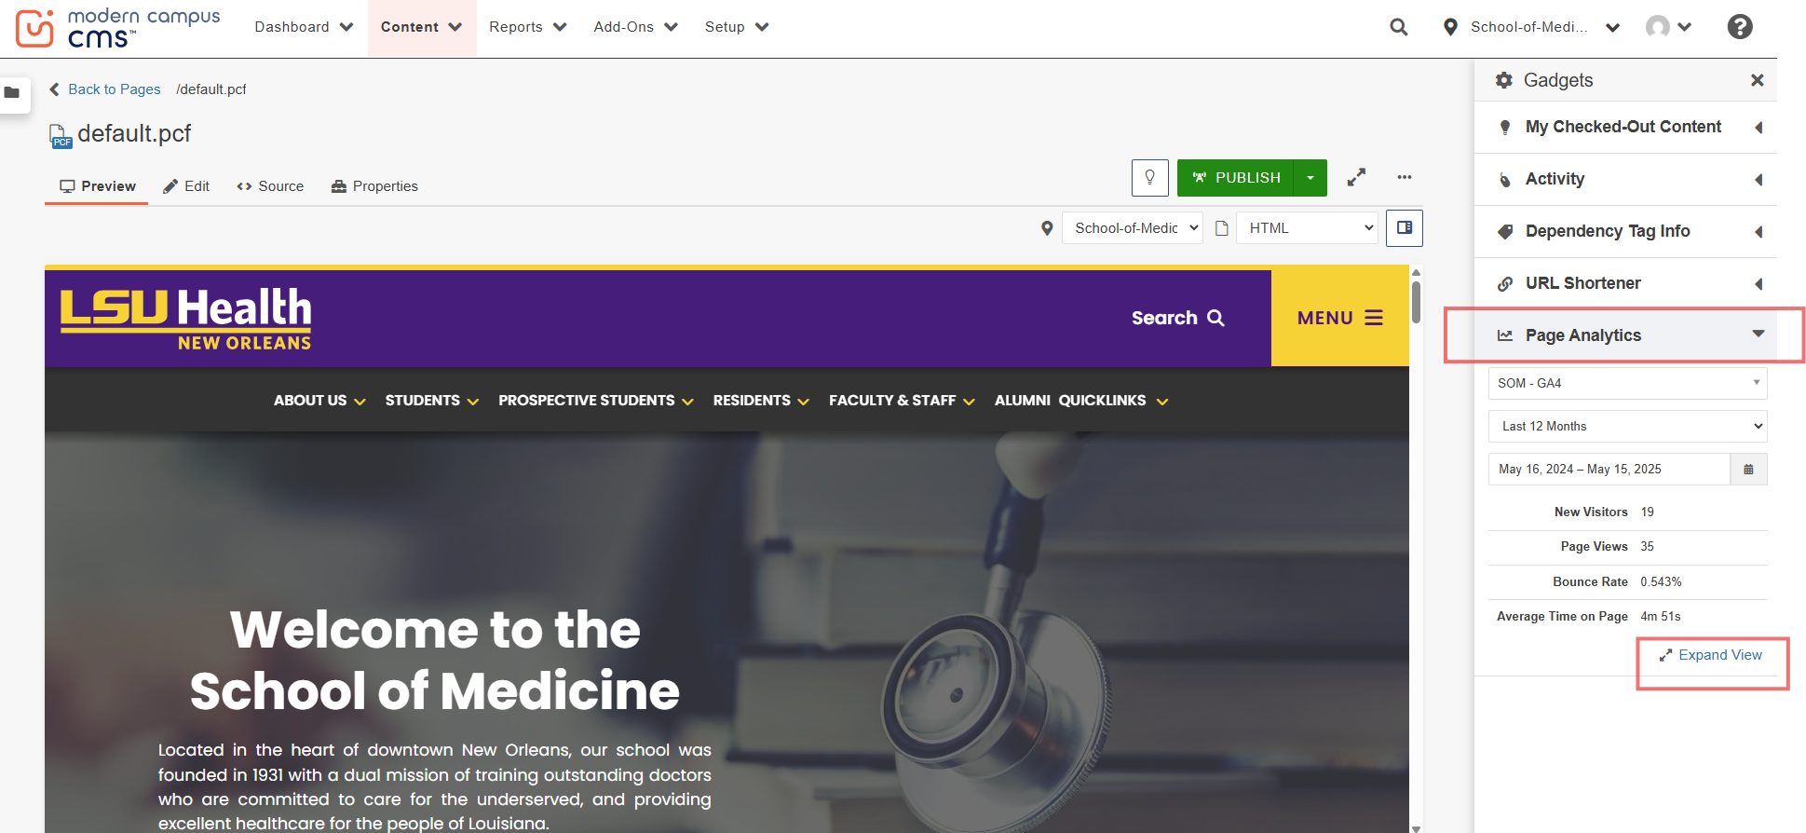Expand the Activity gadget
Screen dimensions: 1806x833
(x=1758, y=179)
